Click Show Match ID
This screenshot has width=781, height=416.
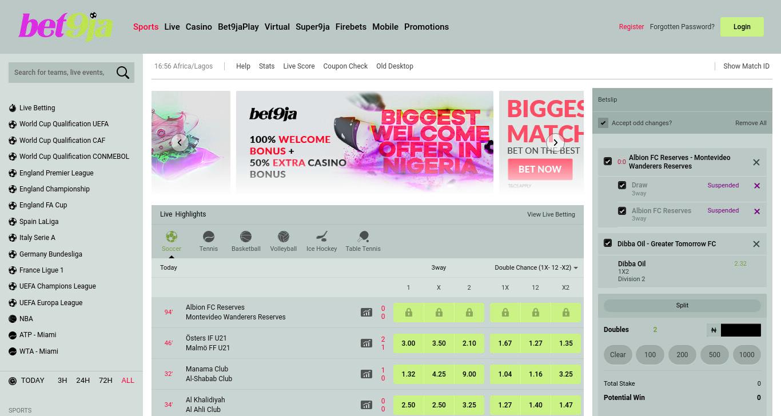point(746,66)
